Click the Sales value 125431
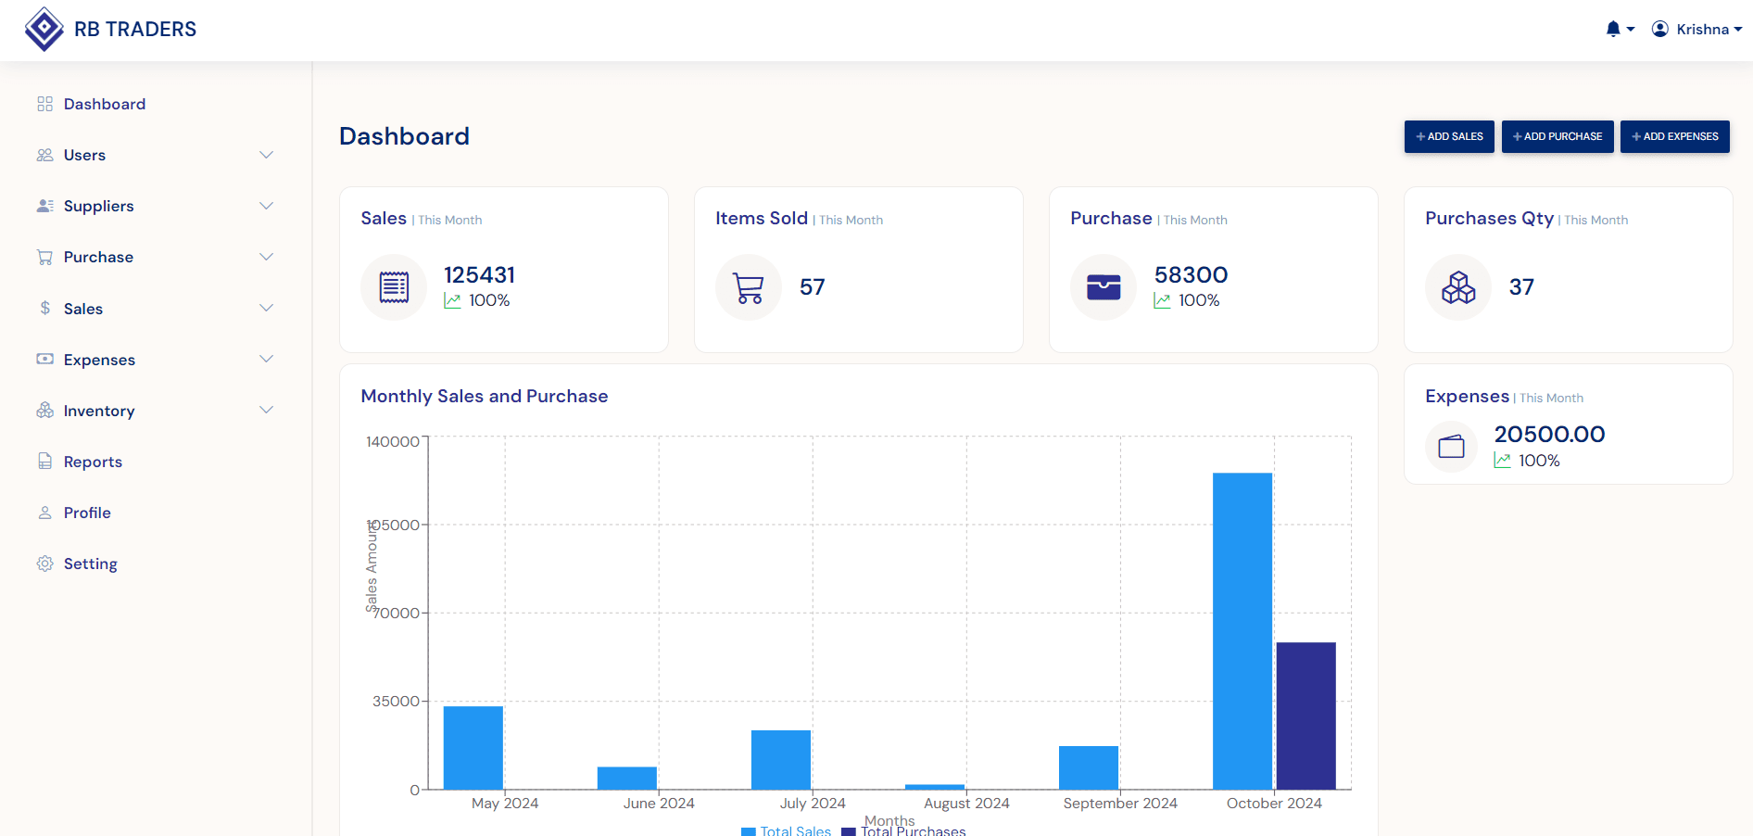This screenshot has width=1753, height=836. pyautogui.click(x=479, y=275)
